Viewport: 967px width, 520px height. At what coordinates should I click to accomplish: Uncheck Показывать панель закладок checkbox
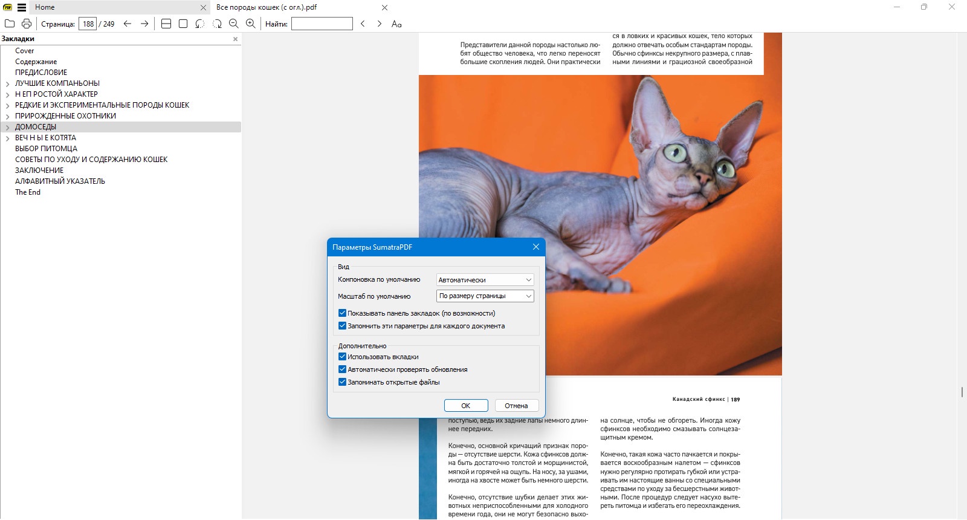pyautogui.click(x=342, y=313)
